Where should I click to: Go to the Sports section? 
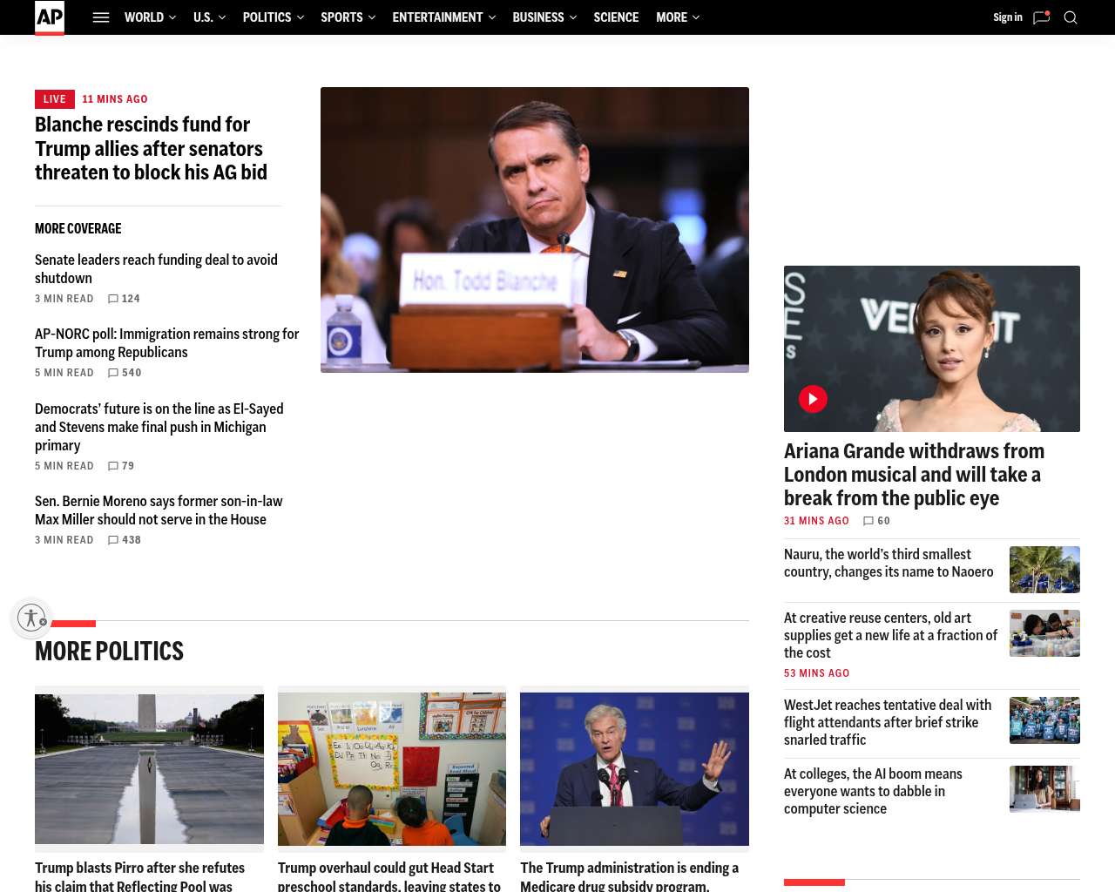click(x=341, y=17)
